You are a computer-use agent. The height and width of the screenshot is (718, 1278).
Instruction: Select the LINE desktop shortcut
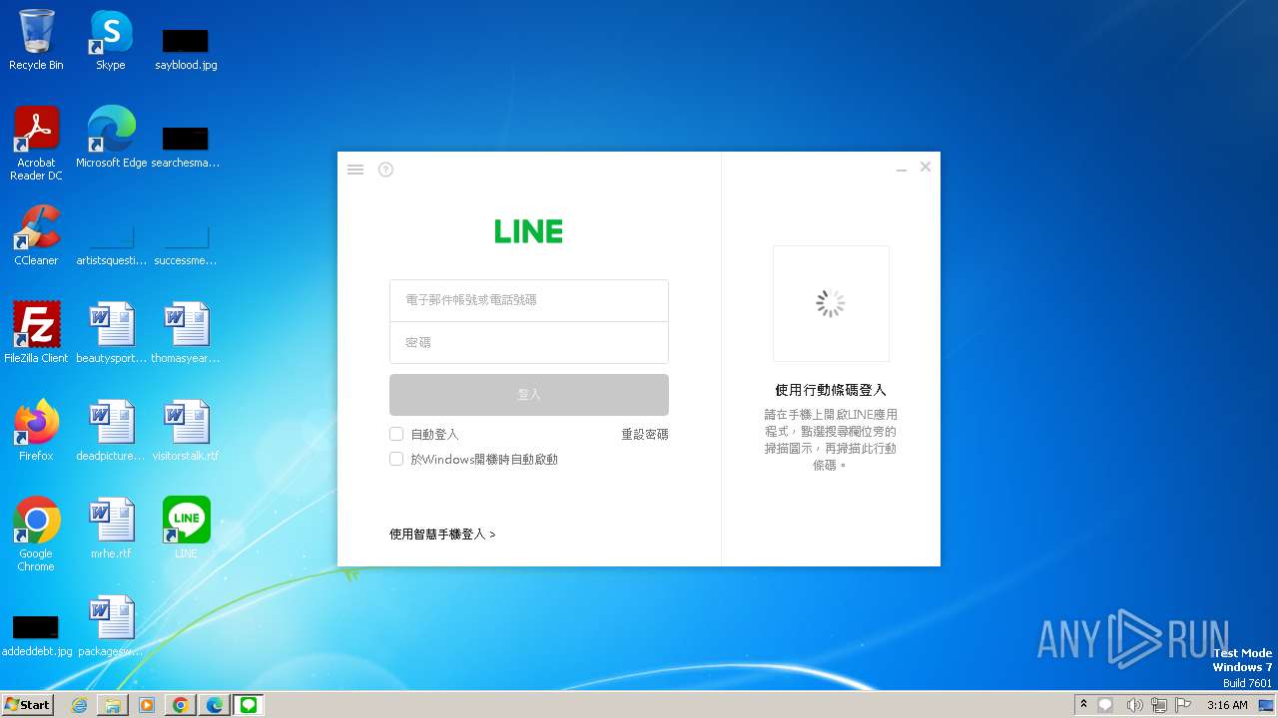[x=186, y=529]
